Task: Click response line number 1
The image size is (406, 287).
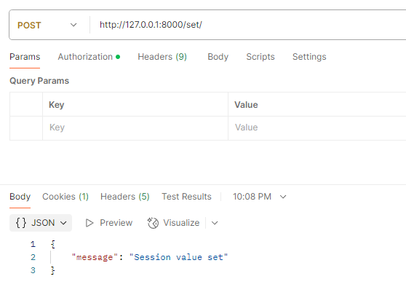Action: (x=33, y=244)
